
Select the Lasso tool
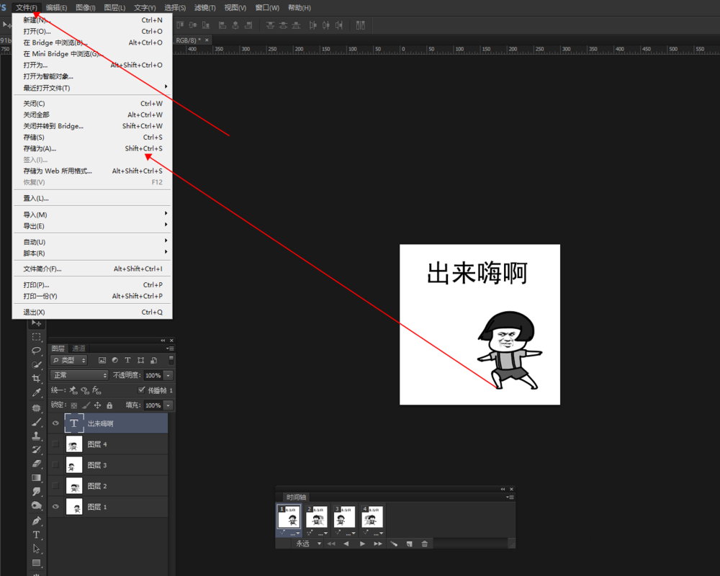click(x=36, y=351)
